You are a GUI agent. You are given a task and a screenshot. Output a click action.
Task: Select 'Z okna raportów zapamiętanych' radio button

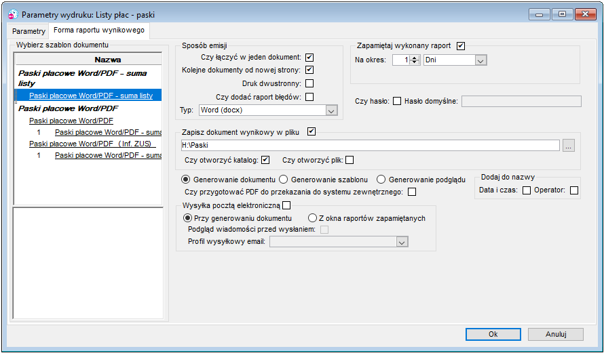click(x=312, y=218)
